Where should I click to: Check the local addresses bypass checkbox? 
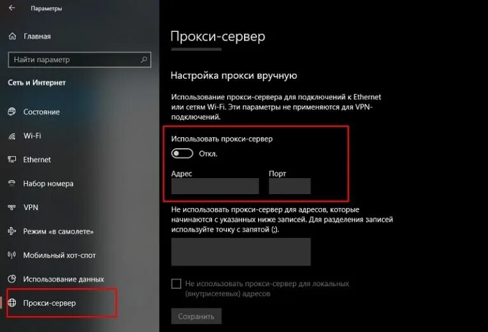[x=176, y=284]
